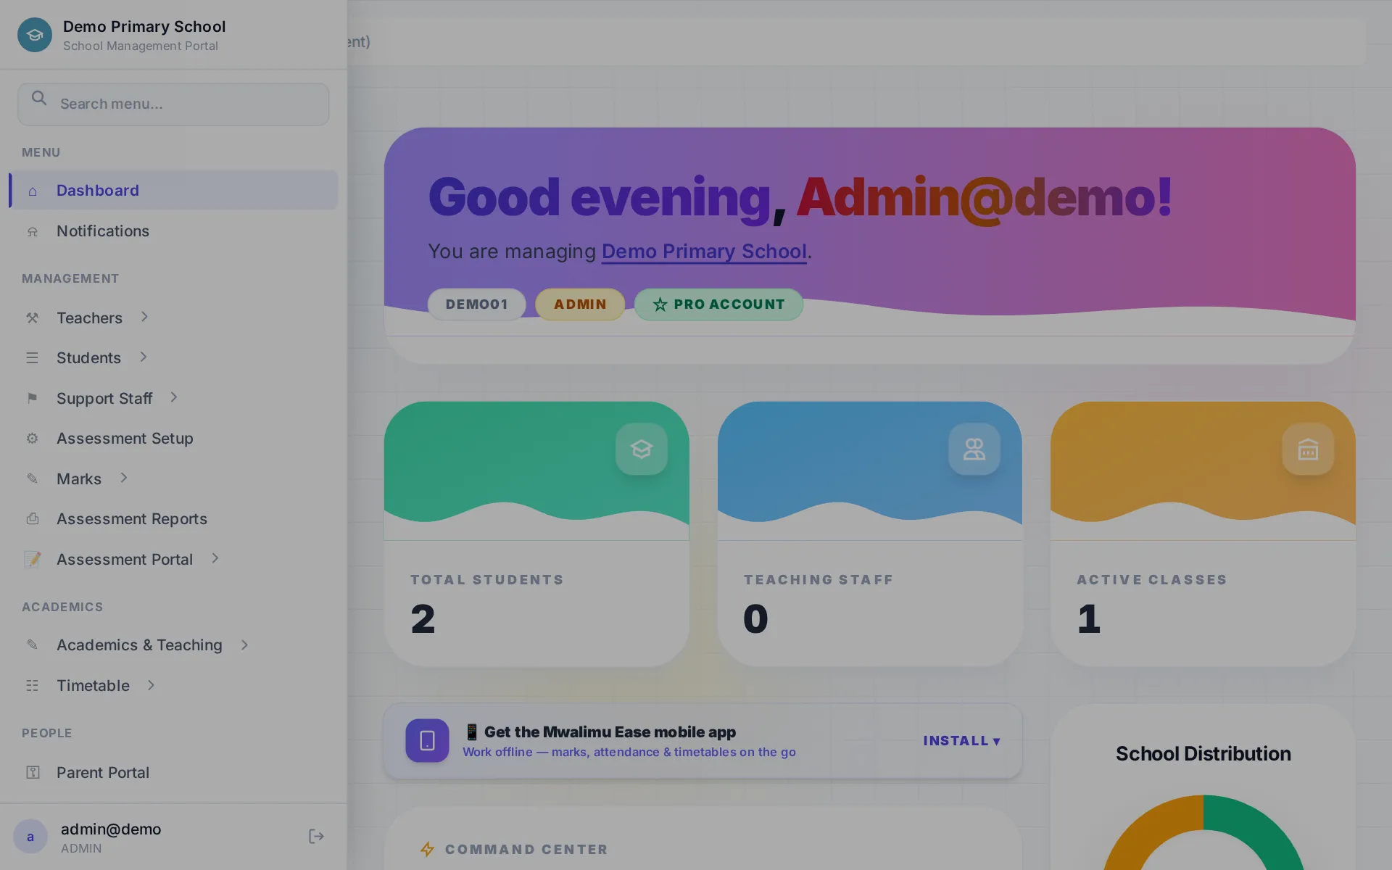Click the Total Students card cap icon
Image resolution: width=1392 pixels, height=870 pixels.
tap(642, 449)
